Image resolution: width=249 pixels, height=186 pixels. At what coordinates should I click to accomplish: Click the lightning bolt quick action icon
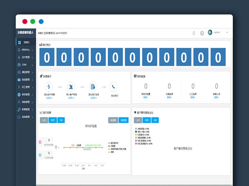[49, 86]
